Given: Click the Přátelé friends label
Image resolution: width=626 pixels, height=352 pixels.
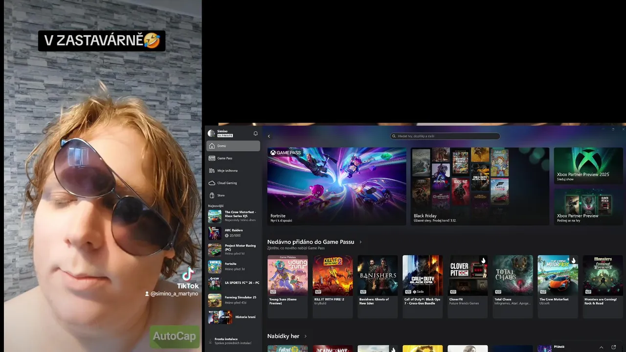Looking at the screenshot, I should 559,347.
